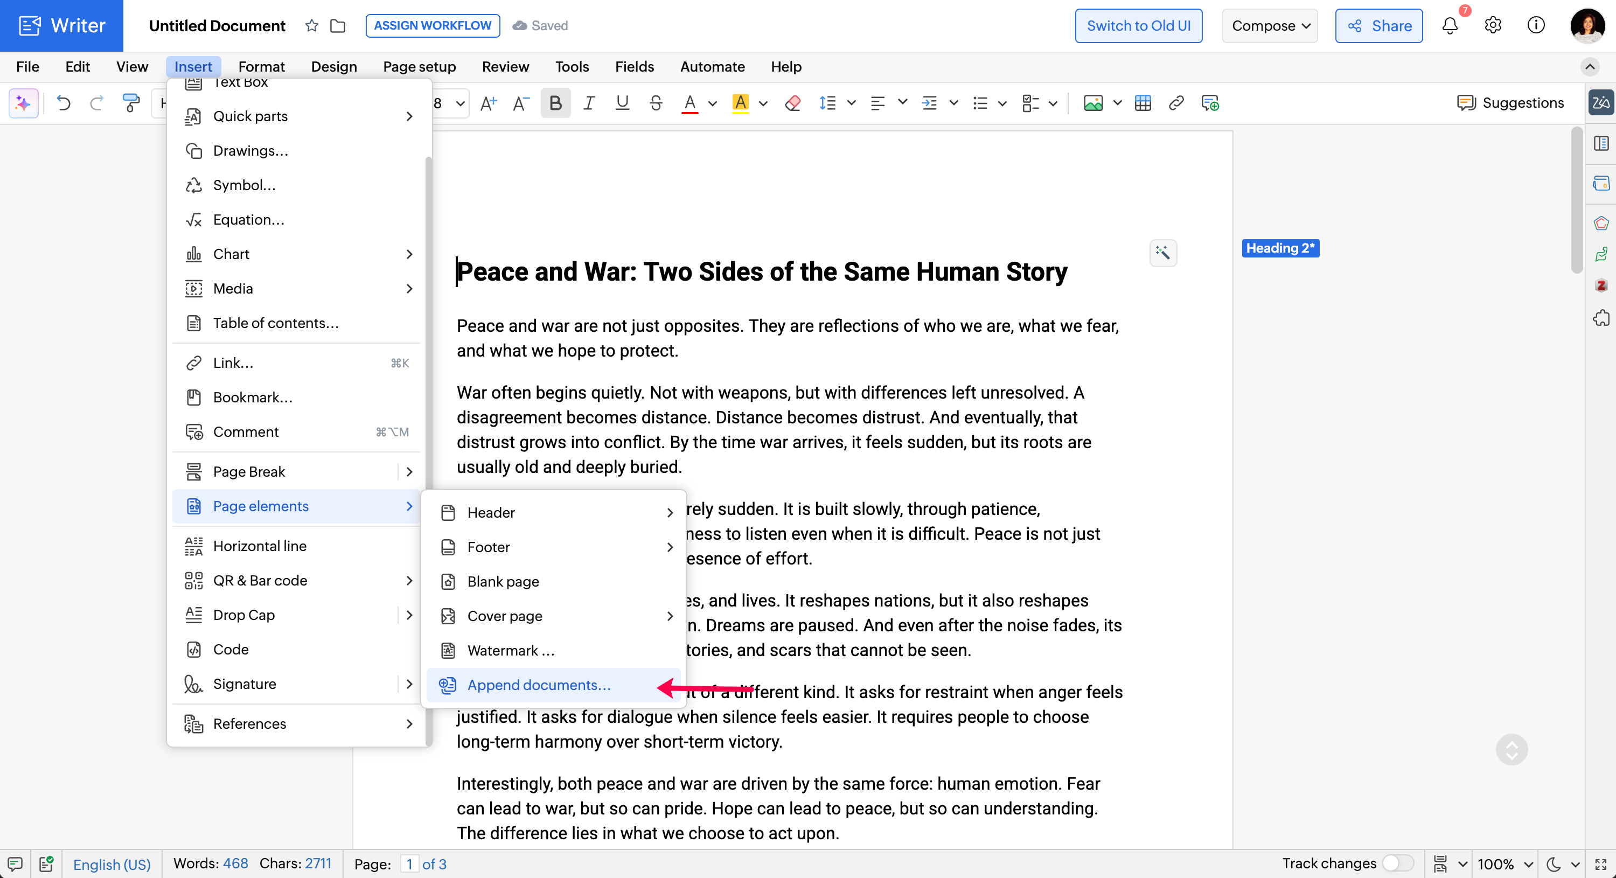Click the page number input field

(x=409, y=863)
